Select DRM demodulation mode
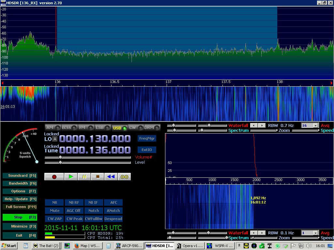 tap(152, 128)
